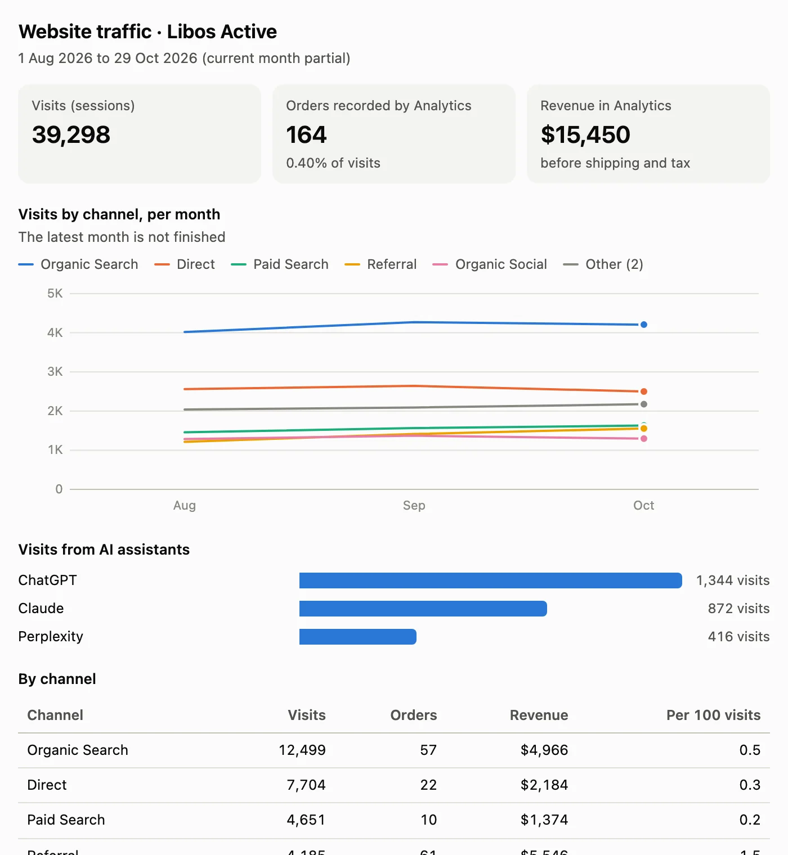Open the Orders recorded by Analytics card
The height and width of the screenshot is (855, 788).
(x=394, y=134)
